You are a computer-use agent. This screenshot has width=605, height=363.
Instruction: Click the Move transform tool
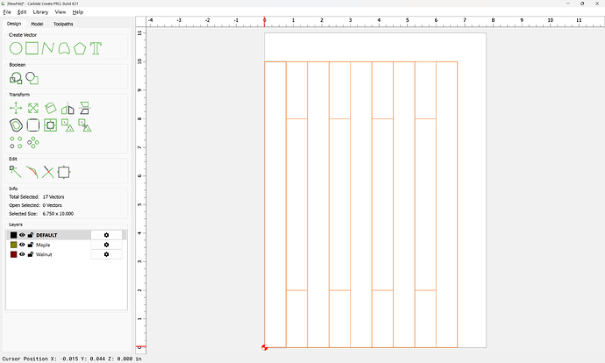(16, 108)
